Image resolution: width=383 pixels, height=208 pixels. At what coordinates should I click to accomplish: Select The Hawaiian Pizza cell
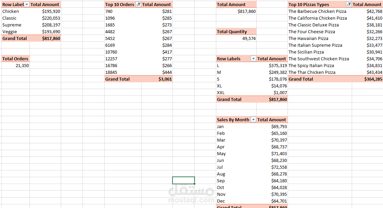[320, 39]
